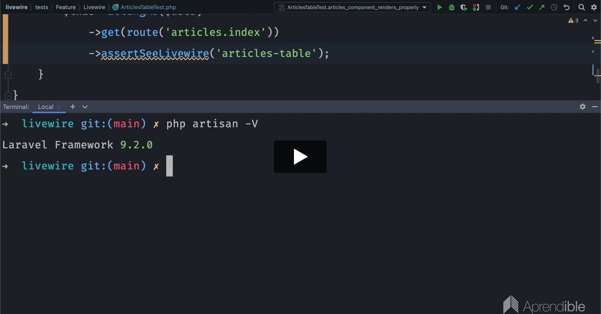Go to next highlighted problem arrow
Viewport: 601px width, 314px height.
594,20
